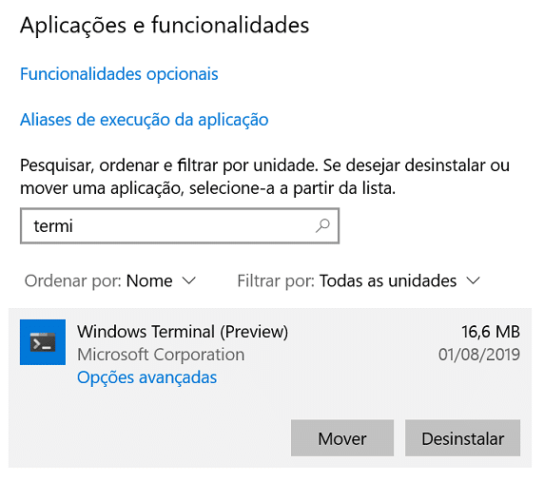Click the Windows Terminal app icon

[43, 342]
